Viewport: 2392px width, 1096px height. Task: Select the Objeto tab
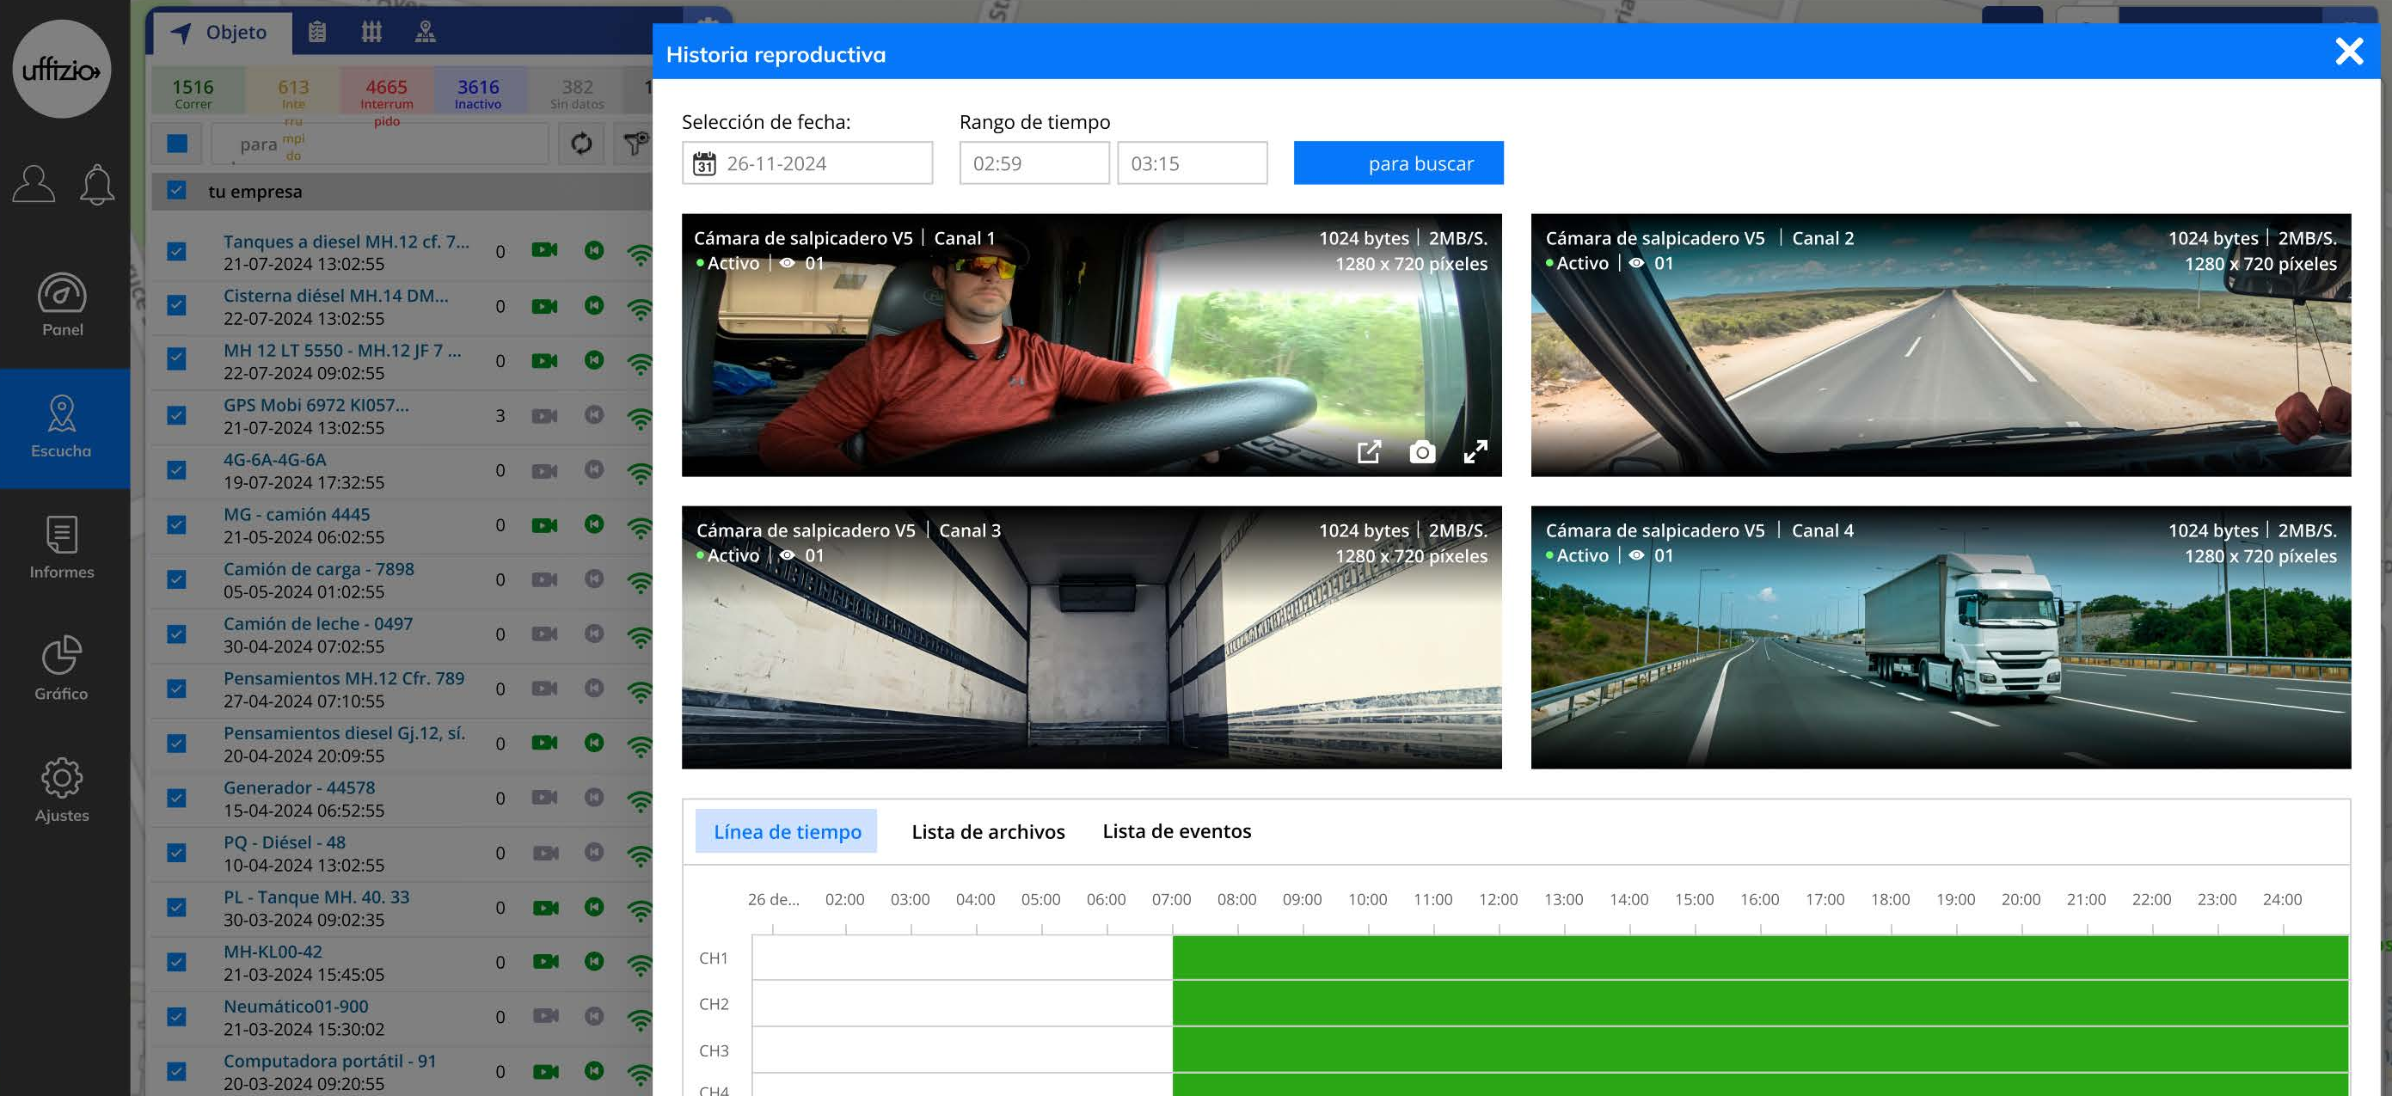tap(221, 33)
